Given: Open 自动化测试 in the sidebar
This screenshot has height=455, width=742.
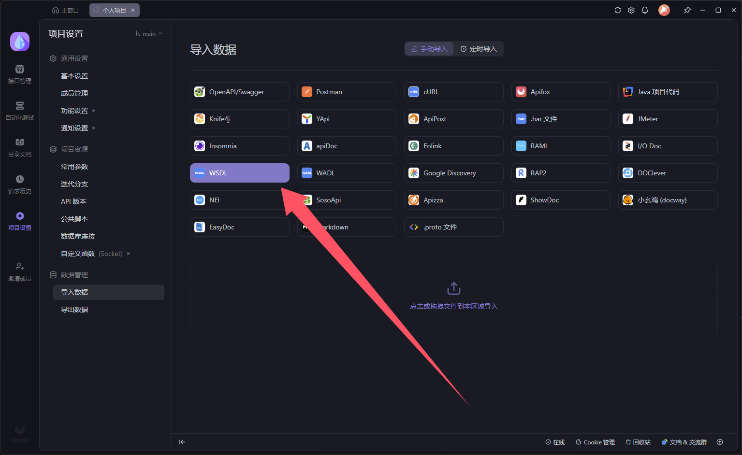Looking at the screenshot, I should coord(19,111).
